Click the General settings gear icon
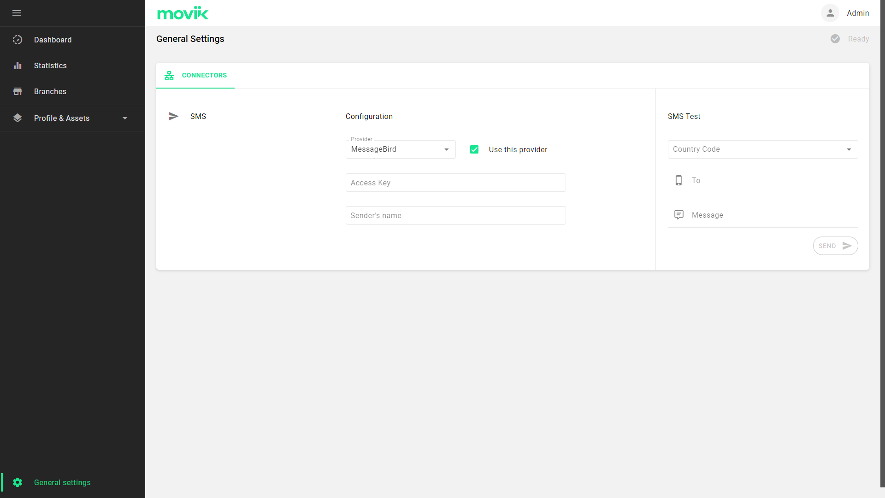This screenshot has height=498, width=885. point(18,482)
